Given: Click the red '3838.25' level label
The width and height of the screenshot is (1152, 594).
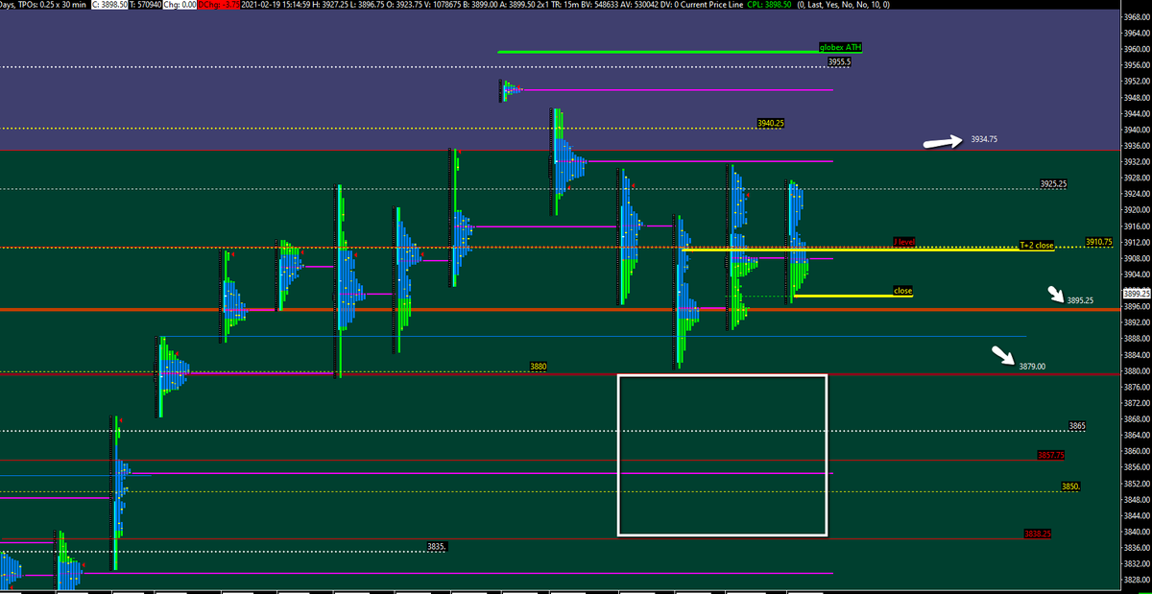Looking at the screenshot, I should [x=1038, y=534].
